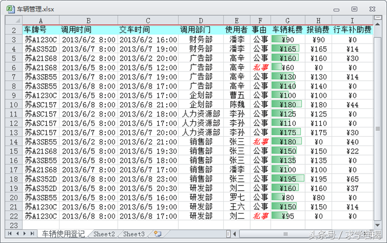The width and height of the screenshot is (387, 243).
Task: Click user cell 曹五
Action: (x=237, y=95)
